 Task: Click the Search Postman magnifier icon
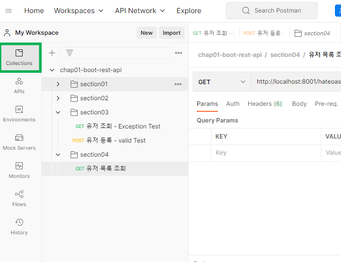[x=246, y=11]
